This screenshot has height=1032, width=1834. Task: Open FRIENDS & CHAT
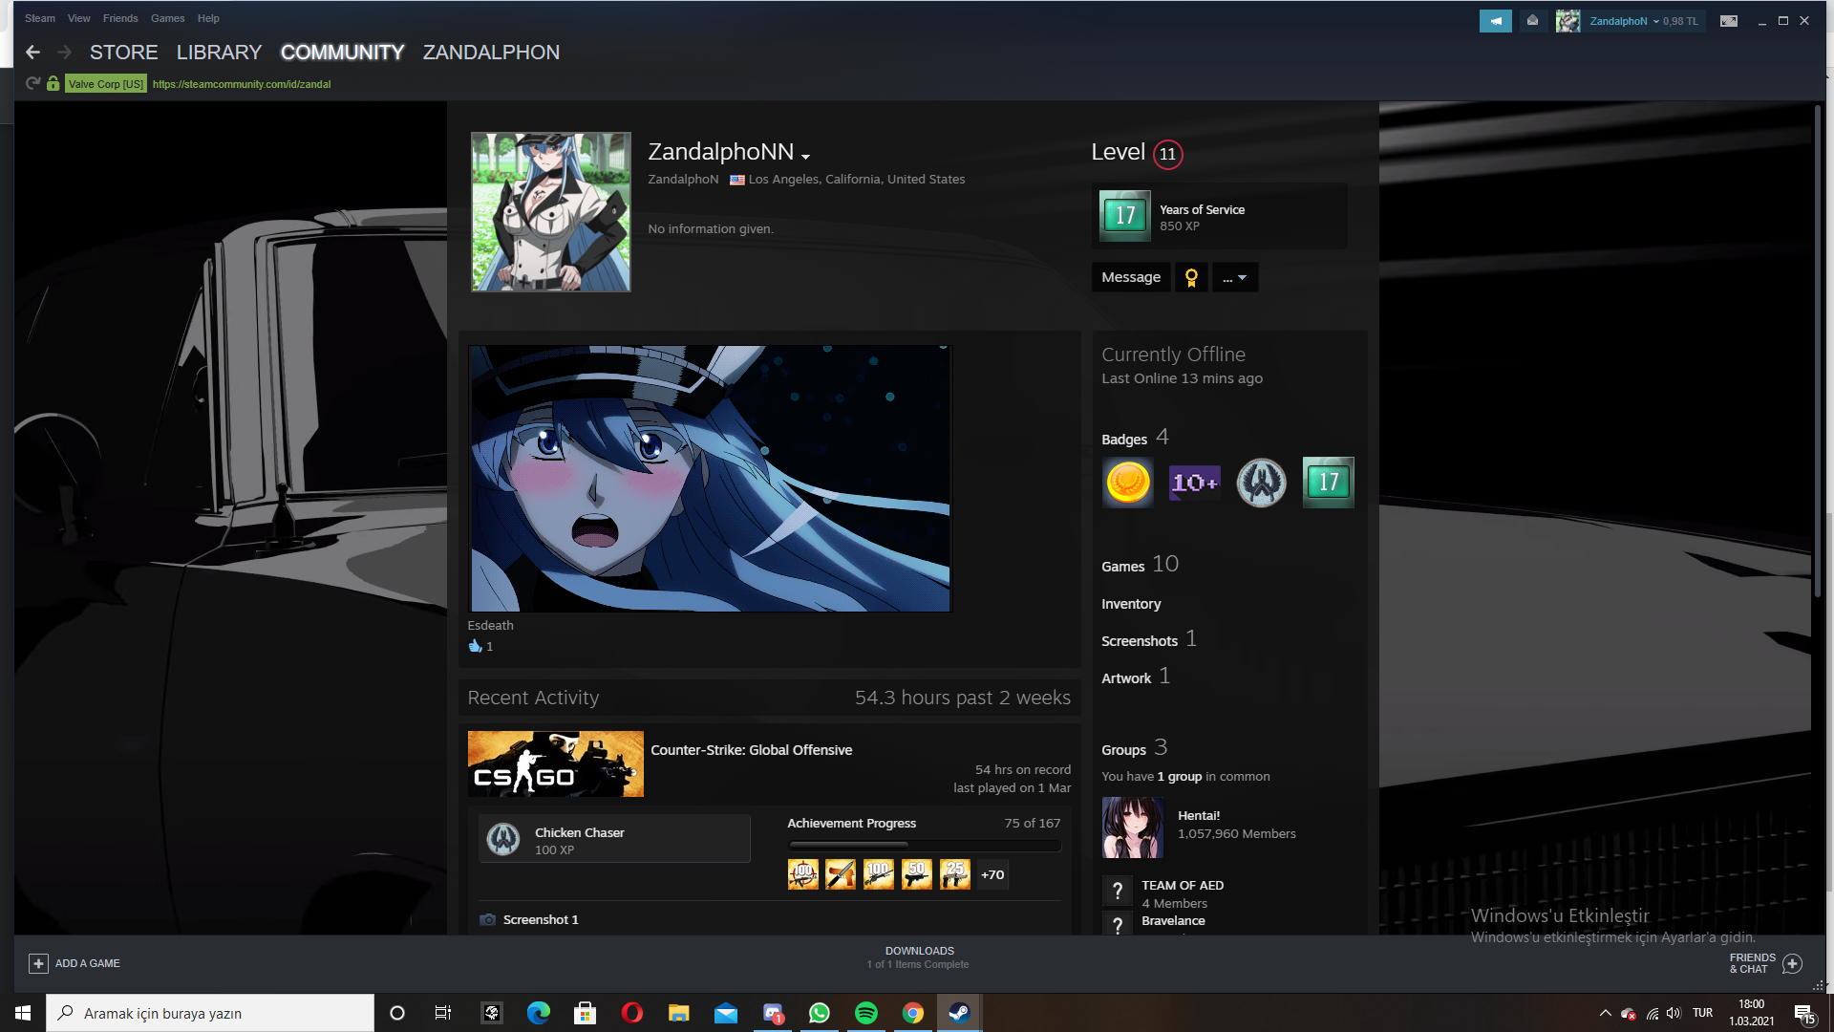click(x=1753, y=963)
